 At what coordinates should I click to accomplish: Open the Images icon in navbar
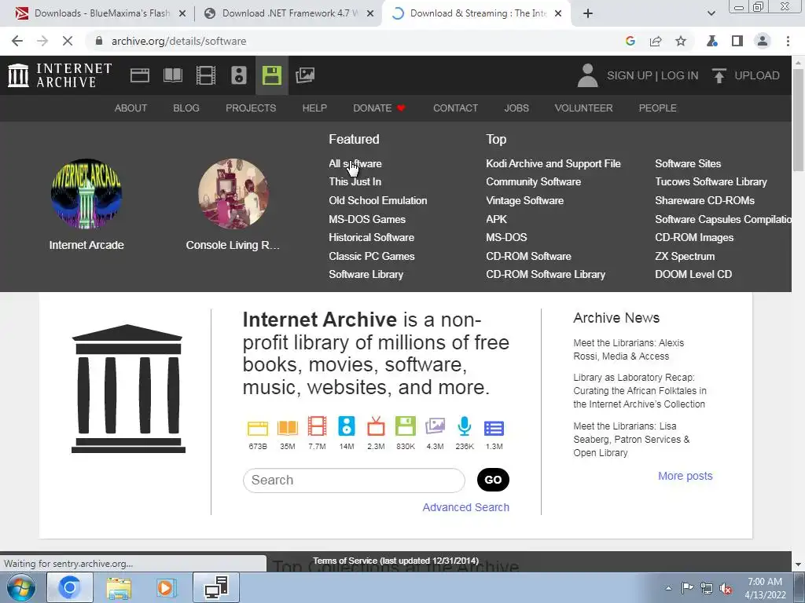pyautogui.click(x=305, y=75)
